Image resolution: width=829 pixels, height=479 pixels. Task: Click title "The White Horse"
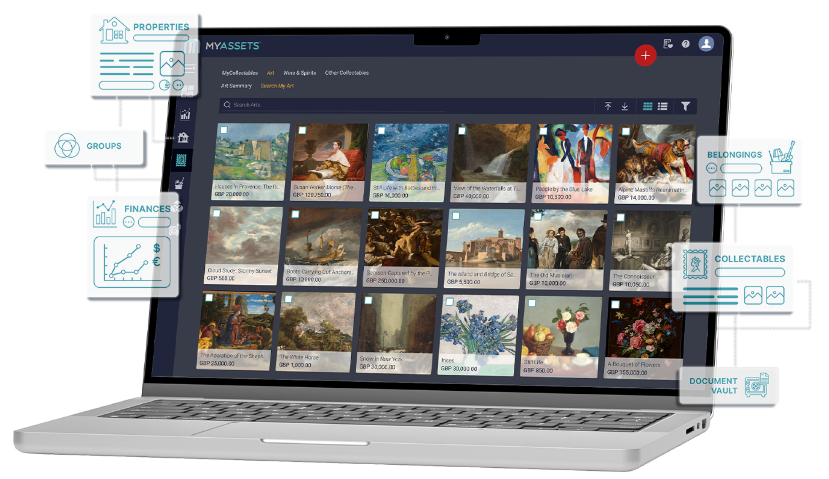[x=299, y=357]
